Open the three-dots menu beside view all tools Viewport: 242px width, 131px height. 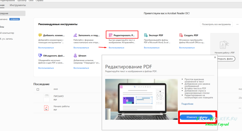pos(237,24)
